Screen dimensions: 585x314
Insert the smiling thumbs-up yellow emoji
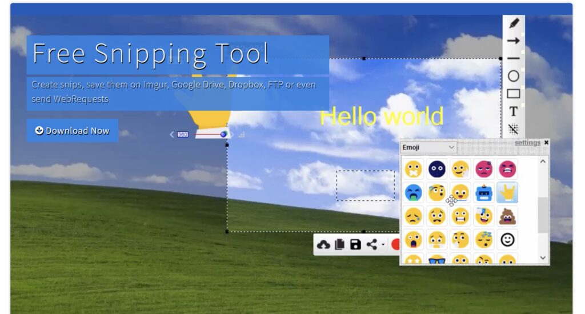[x=460, y=169]
